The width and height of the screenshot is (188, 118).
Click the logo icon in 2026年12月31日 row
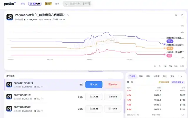(x=9, y=85)
